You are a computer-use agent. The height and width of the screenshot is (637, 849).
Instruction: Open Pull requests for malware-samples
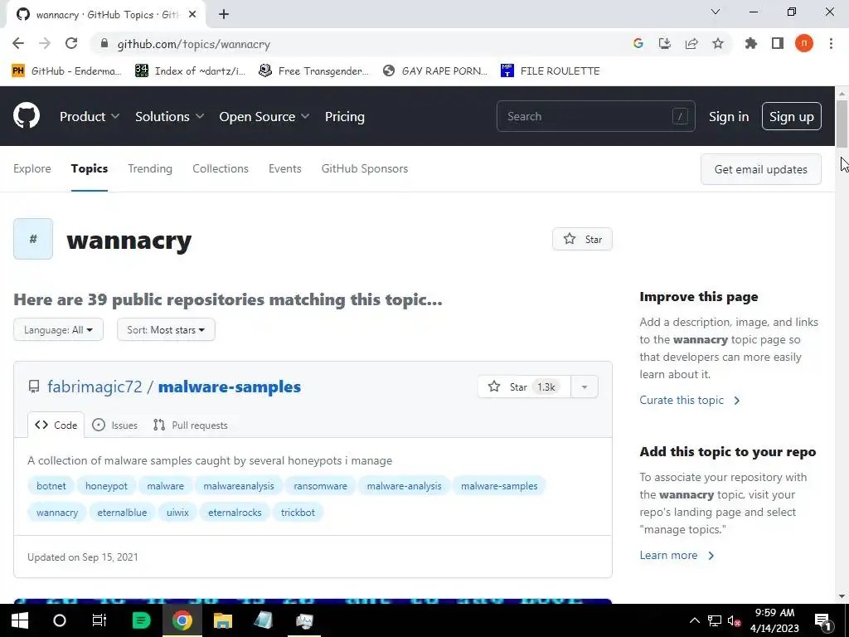pyautogui.click(x=190, y=425)
